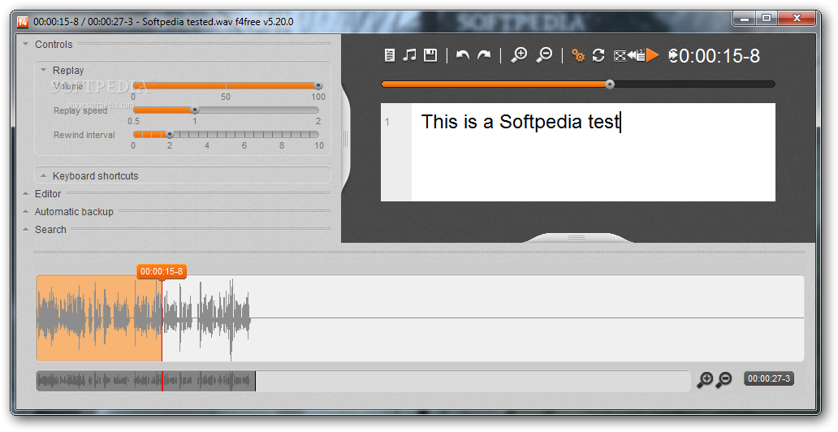
Task: Open a transcript with the document icon
Action: coord(390,55)
